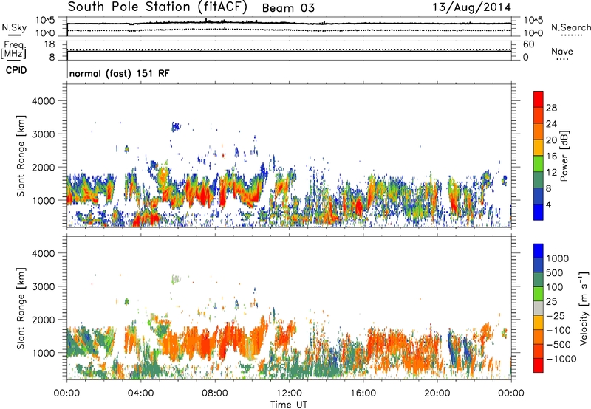Image resolution: width=591 pixels, height=409 pixels.
Task: Click the gray -25 to 25 velocity segment
Action: tap(539, 309)
